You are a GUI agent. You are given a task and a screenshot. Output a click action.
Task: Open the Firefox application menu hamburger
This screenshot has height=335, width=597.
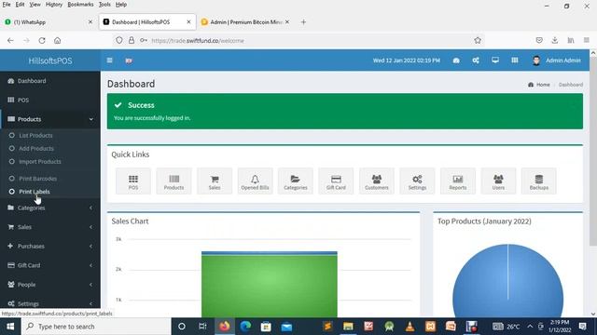tap(587, 40)
